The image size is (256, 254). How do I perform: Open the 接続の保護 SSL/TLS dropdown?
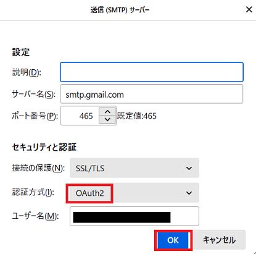pyautogui.click(x=134, y=168)
